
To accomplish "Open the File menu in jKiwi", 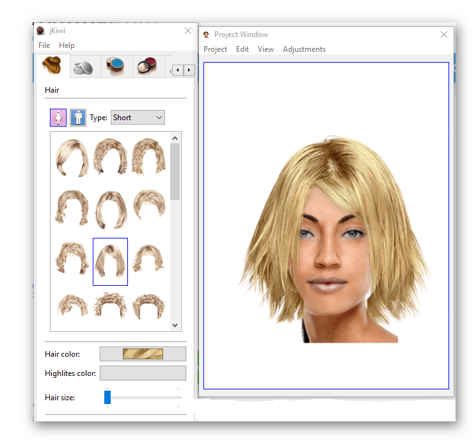I will (x=44, y=45).
